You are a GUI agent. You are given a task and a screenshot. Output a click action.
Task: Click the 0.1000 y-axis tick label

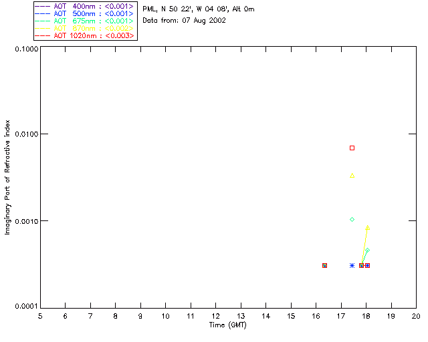click(27, 49)
